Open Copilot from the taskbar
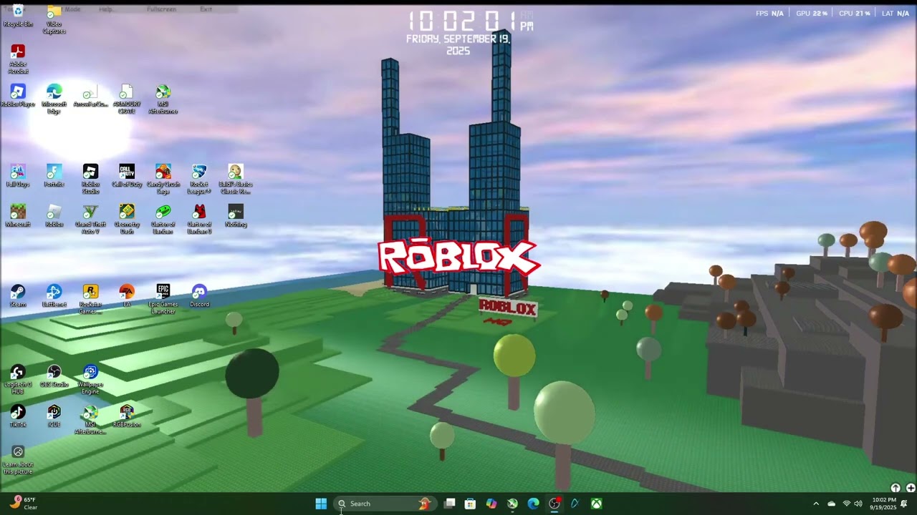 [x=491, y=504]
